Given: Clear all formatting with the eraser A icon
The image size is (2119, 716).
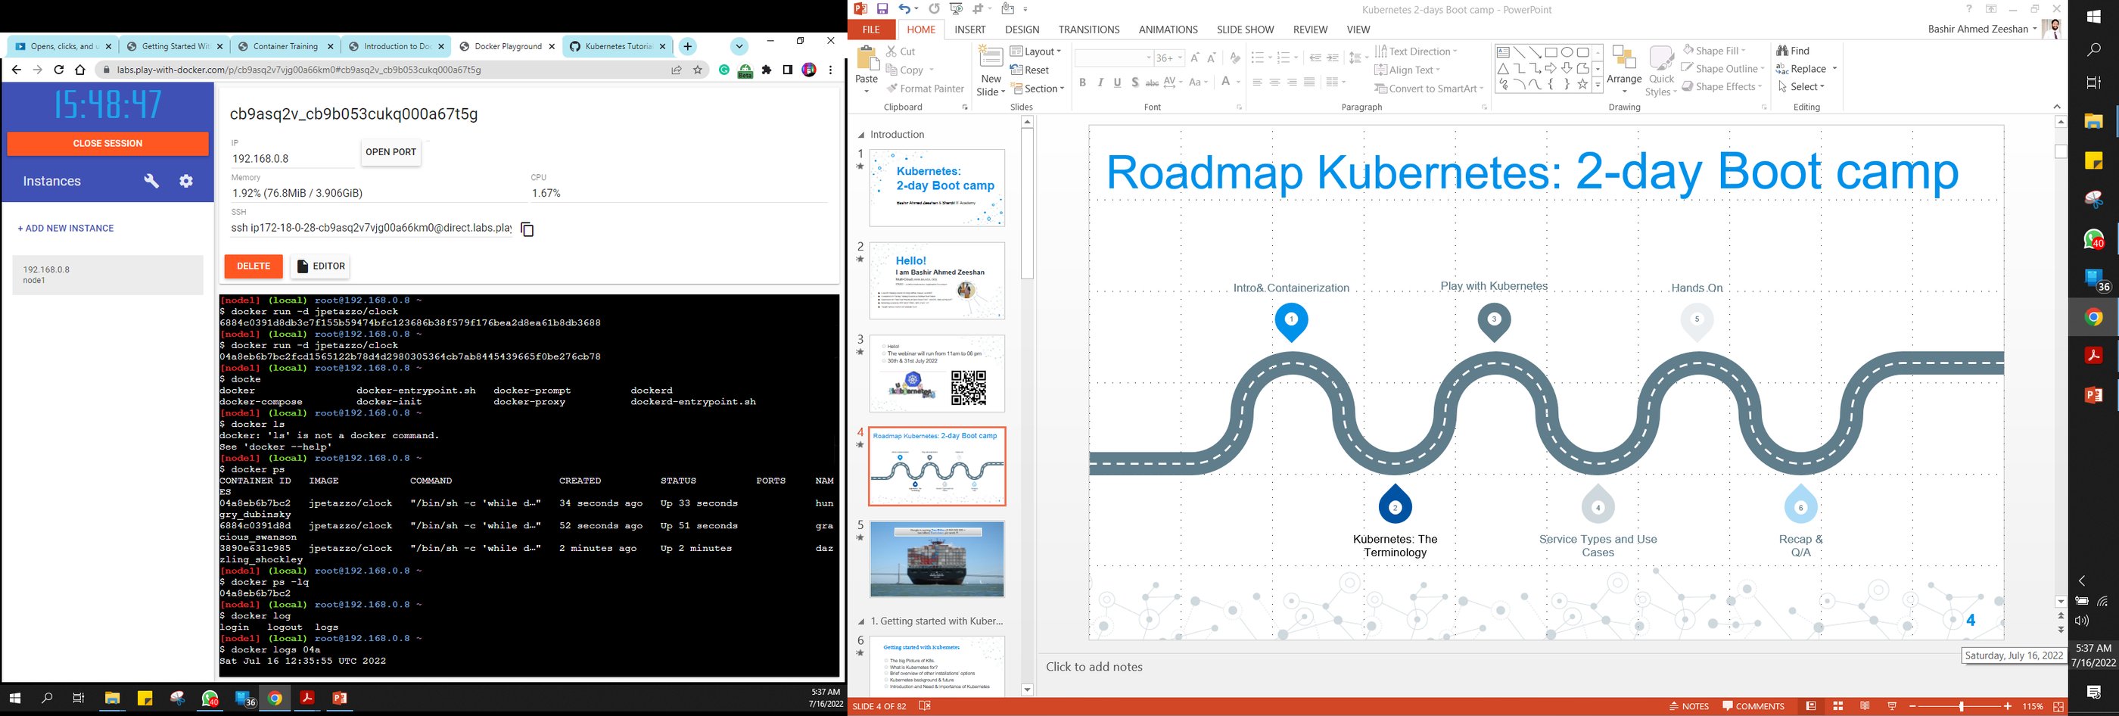Looking at the screenshot, I should coord(1235,58).
